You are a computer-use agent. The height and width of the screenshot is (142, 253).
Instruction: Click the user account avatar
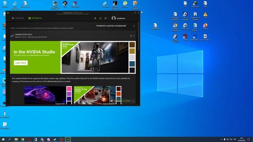click(113, 18)
